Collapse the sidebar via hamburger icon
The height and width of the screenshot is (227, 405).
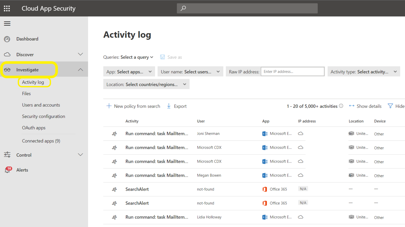point(7,23)
